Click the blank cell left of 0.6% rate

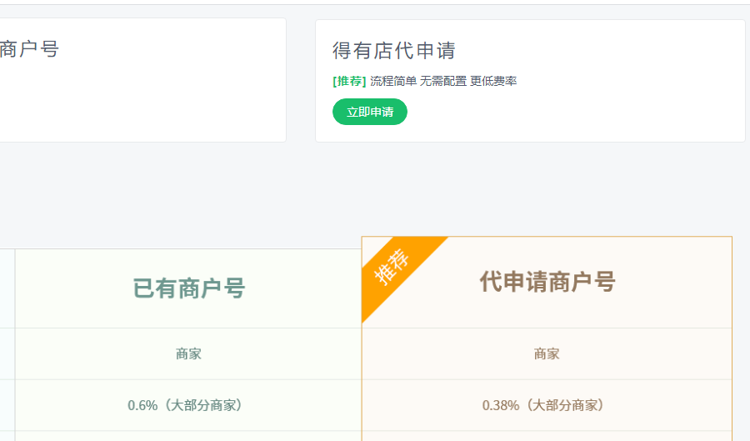[x=7, y=405]
